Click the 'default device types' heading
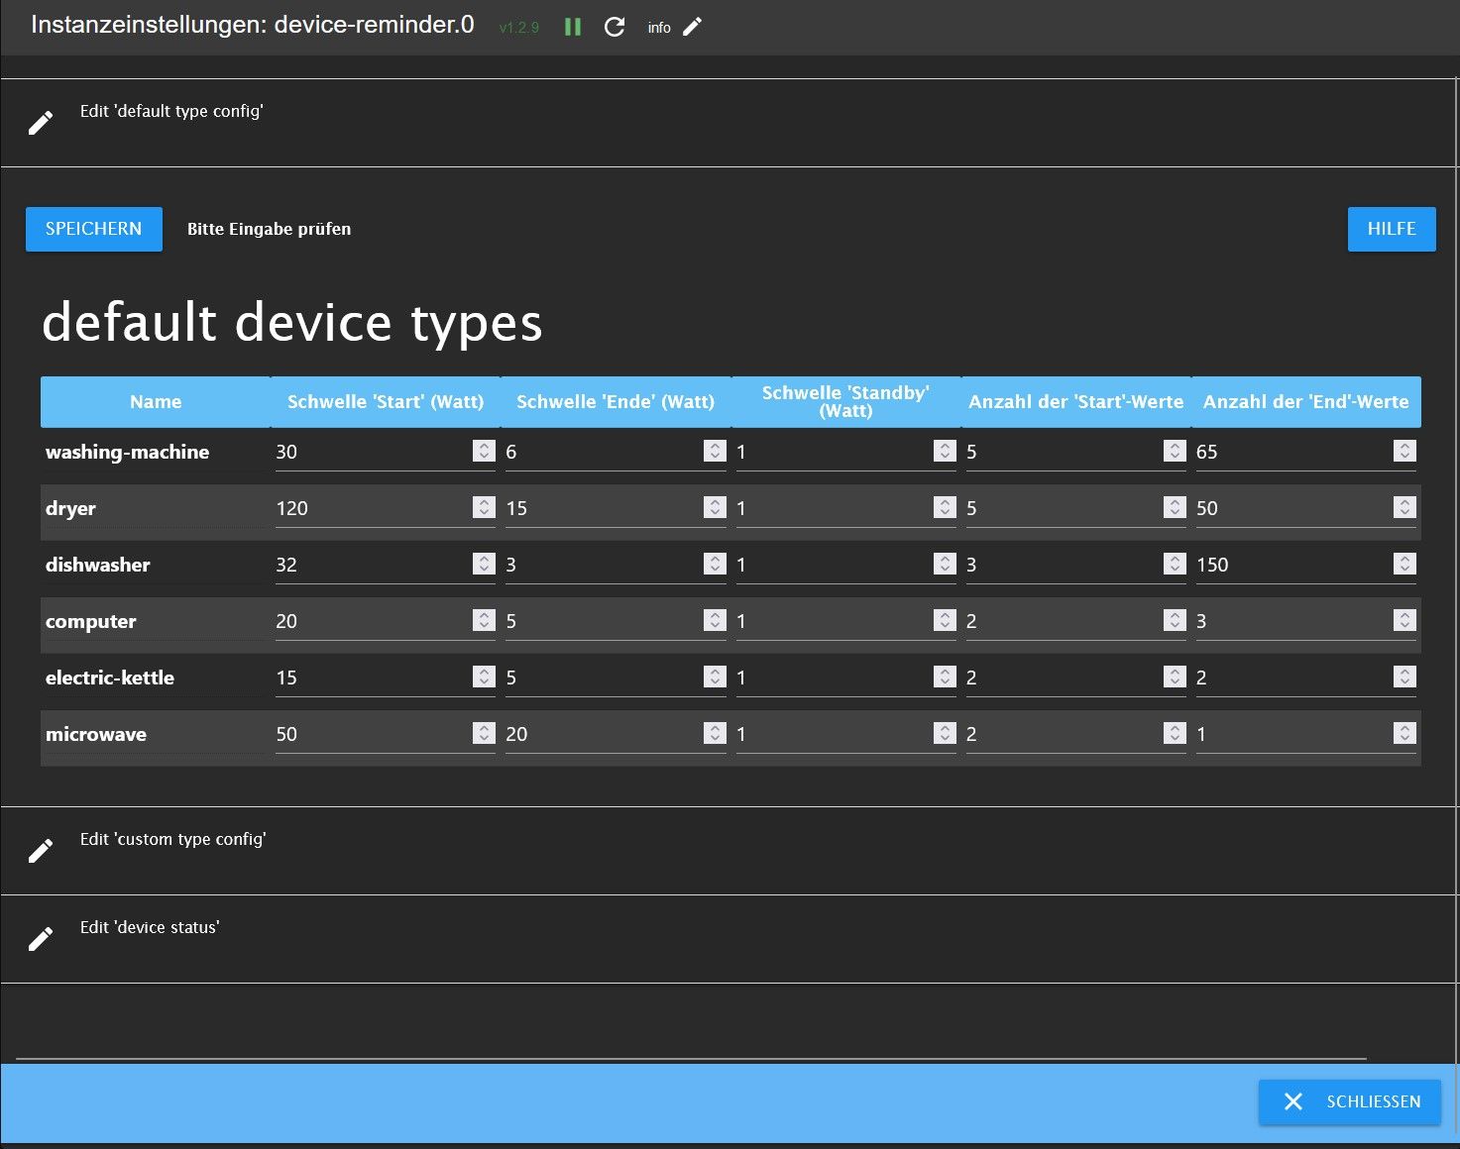The width and height of the screenshot is (1460, 1149). coord(292,322)
